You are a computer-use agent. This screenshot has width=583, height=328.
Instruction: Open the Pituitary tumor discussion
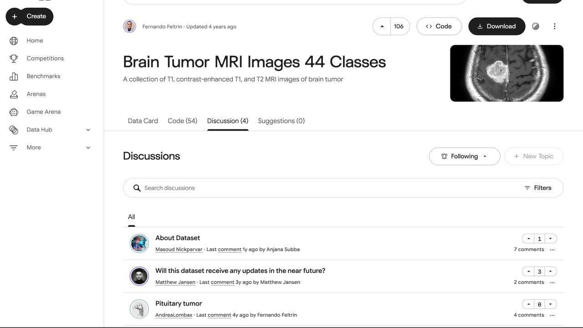pyautogui.click(x=179, y=303)
